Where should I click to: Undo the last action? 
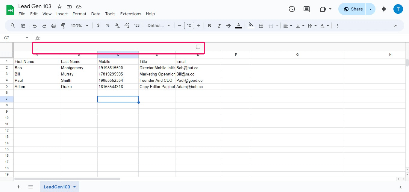34,25
